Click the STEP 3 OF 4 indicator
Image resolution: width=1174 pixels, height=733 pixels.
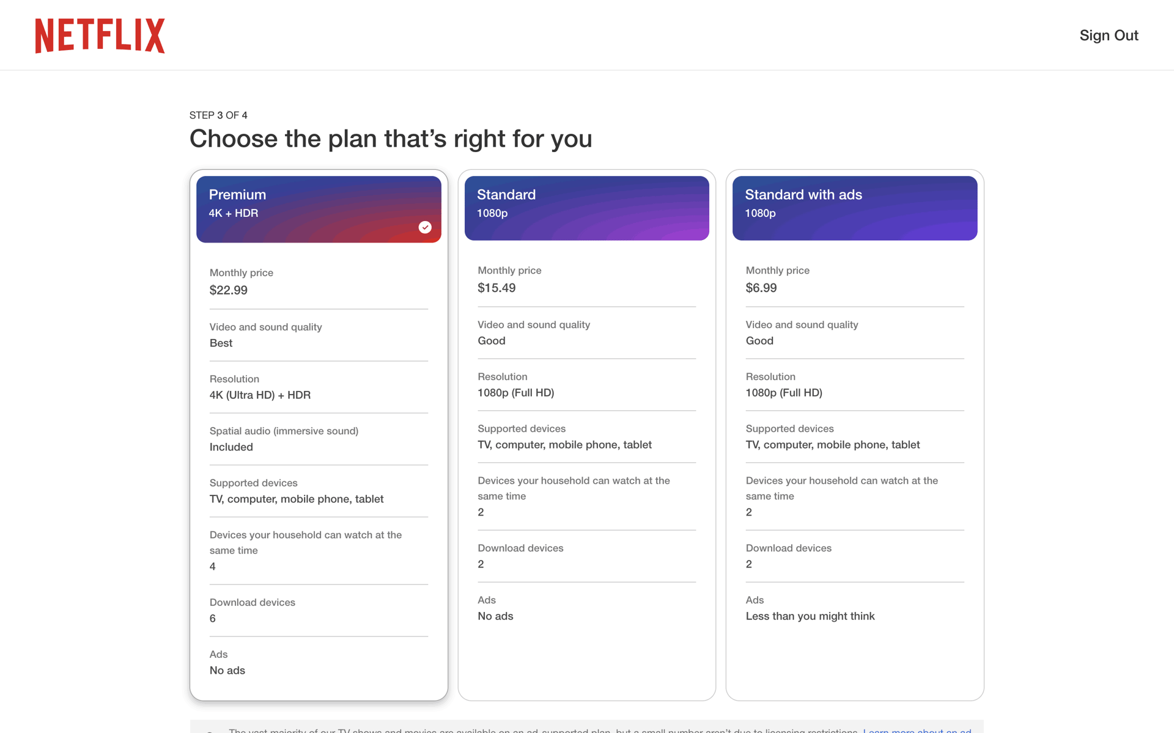218,115
